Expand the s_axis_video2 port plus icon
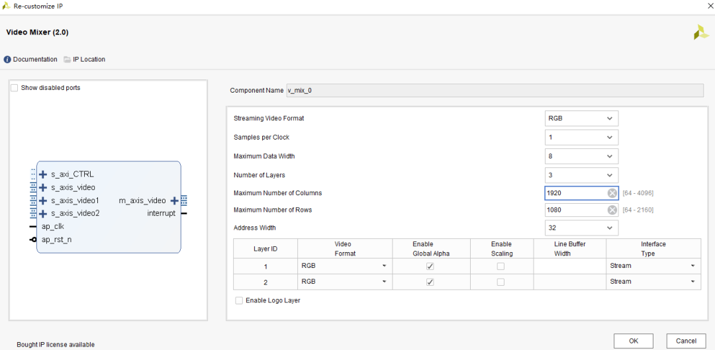Viewport: 715px width, 350px height. pos(43,214)
